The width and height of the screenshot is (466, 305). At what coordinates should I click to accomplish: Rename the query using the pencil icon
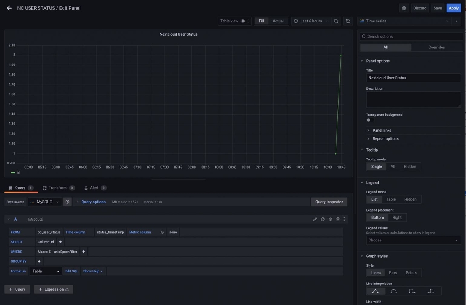tap(315, 219)
